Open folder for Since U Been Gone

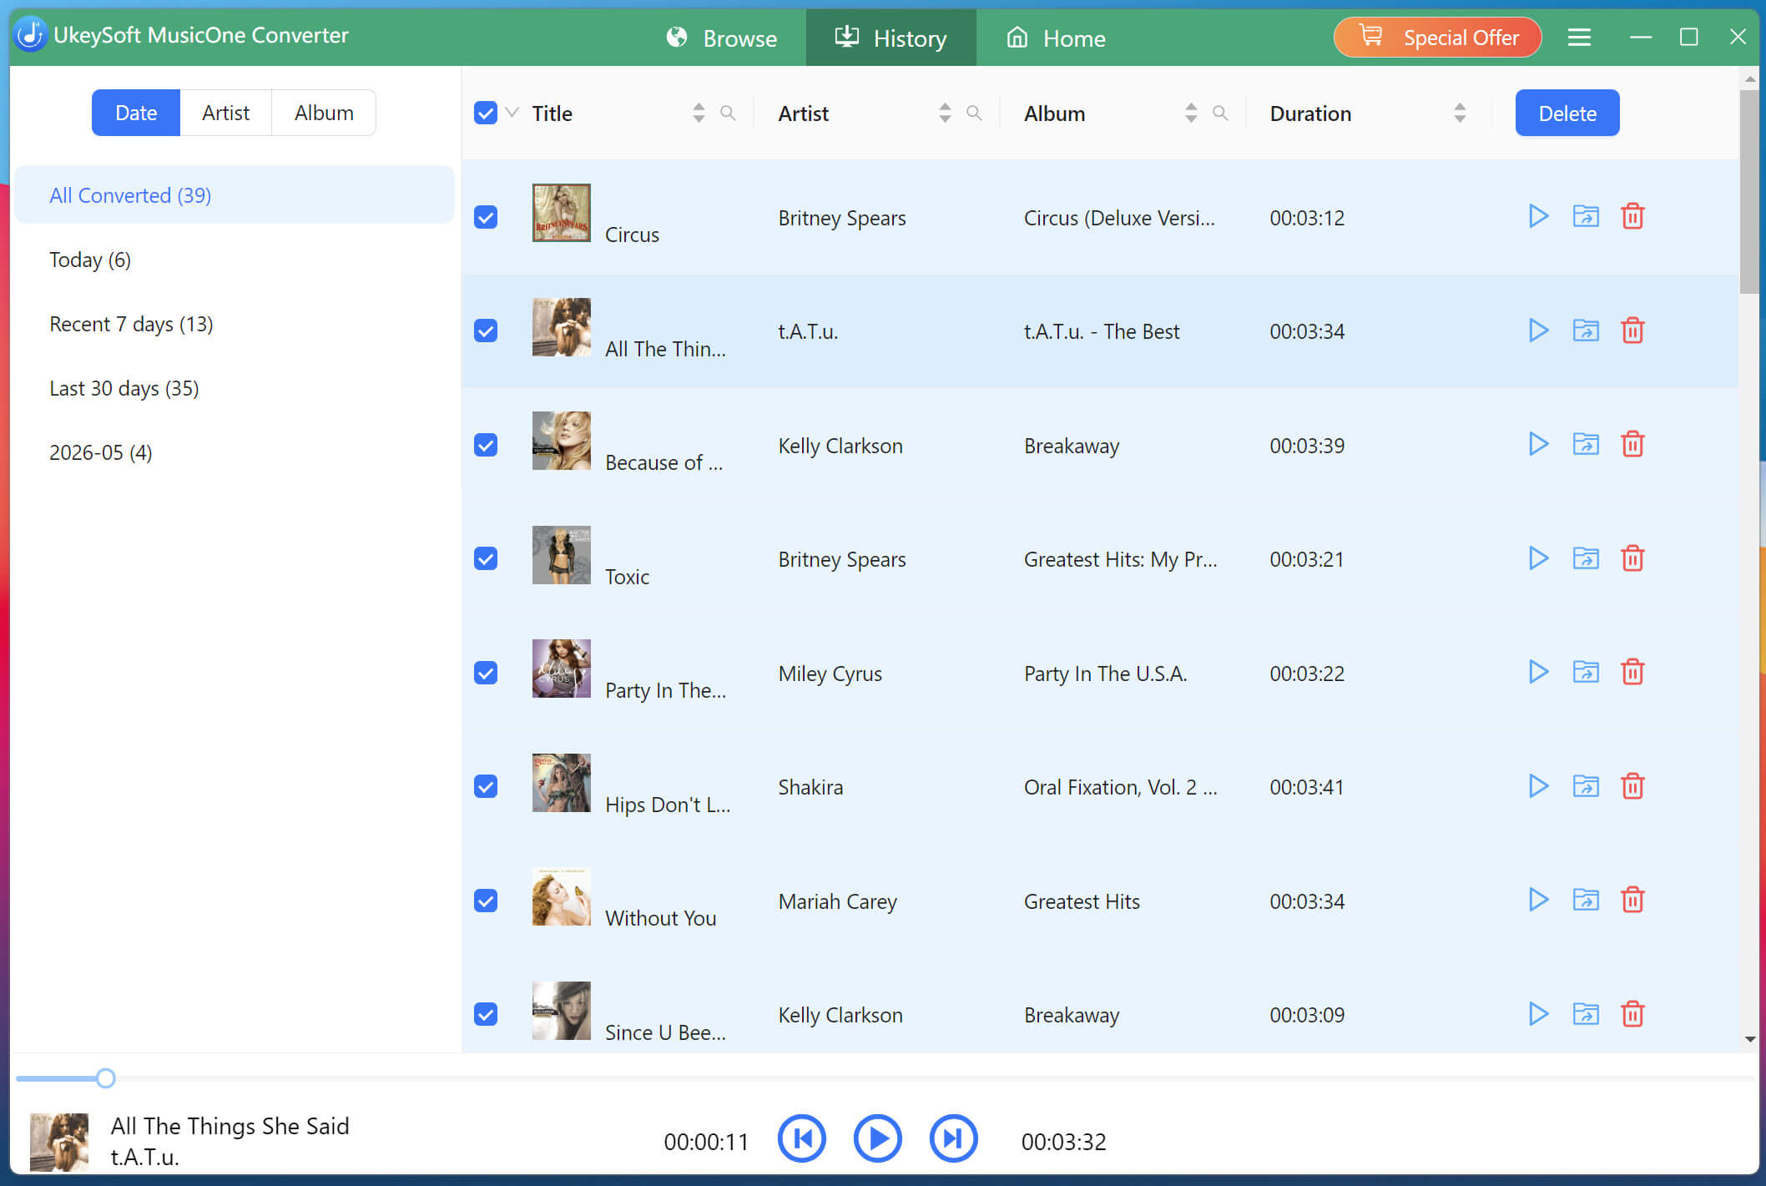coord(1586,1014)
